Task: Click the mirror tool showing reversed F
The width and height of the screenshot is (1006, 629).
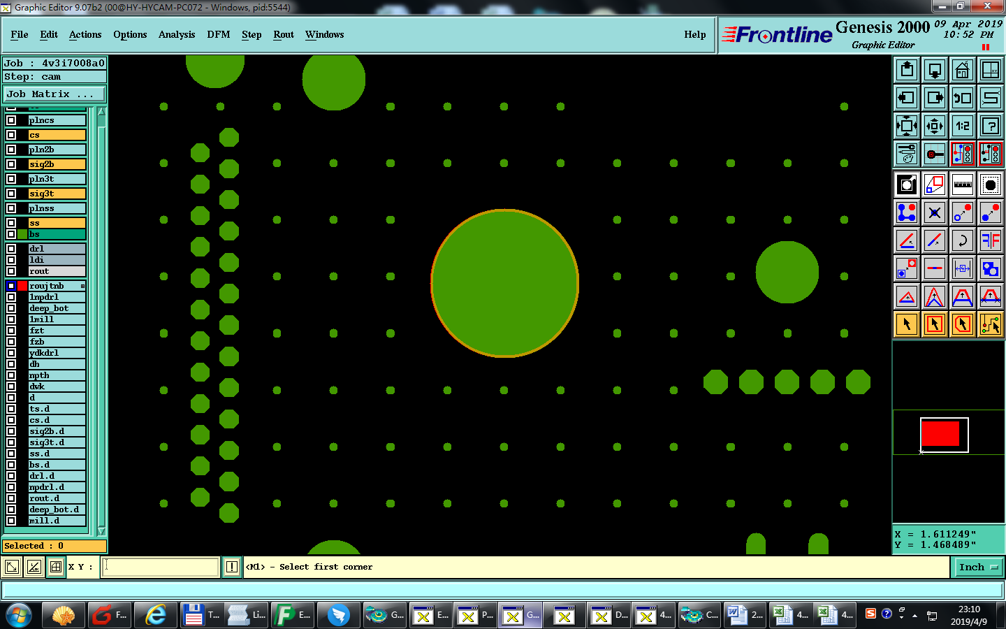Action: point(991,240)
